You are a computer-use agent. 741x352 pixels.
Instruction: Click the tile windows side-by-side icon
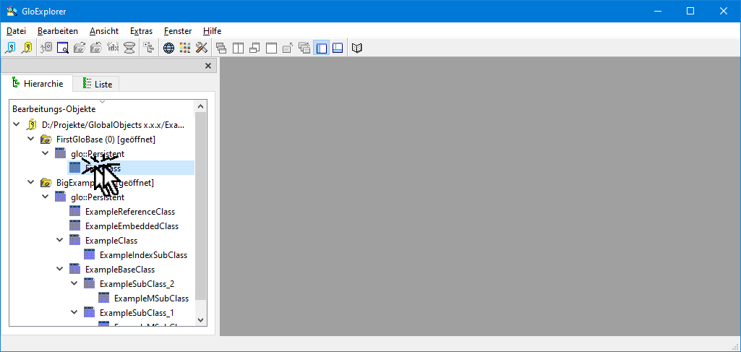[238, 48]
